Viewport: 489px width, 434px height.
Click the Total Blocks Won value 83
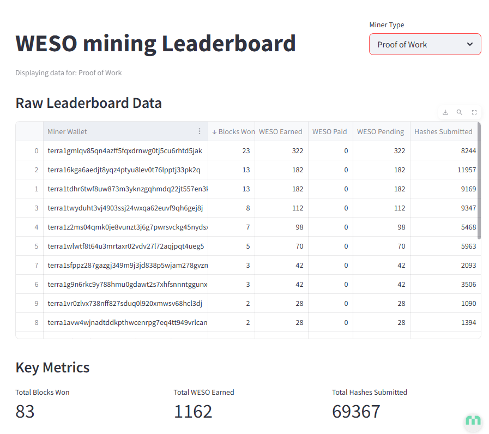pos(25,411)
